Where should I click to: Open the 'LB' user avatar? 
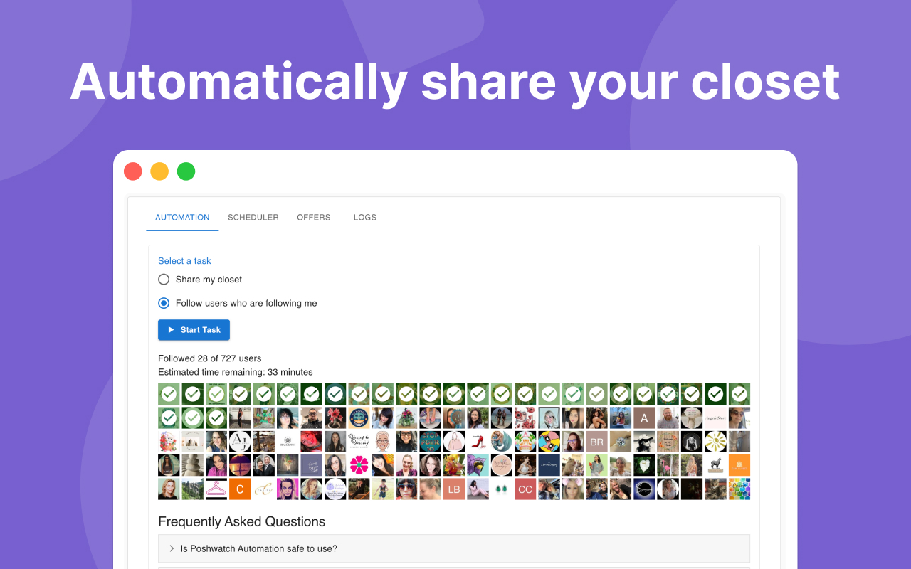click(x=454, y=489)
